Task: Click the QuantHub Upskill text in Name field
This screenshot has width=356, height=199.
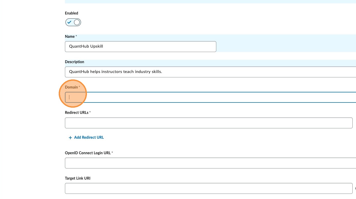Action: 86,46
